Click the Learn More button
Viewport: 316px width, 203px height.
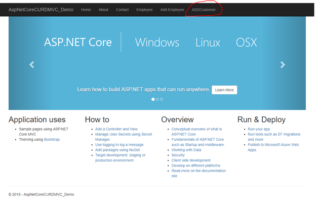point(224,90)
